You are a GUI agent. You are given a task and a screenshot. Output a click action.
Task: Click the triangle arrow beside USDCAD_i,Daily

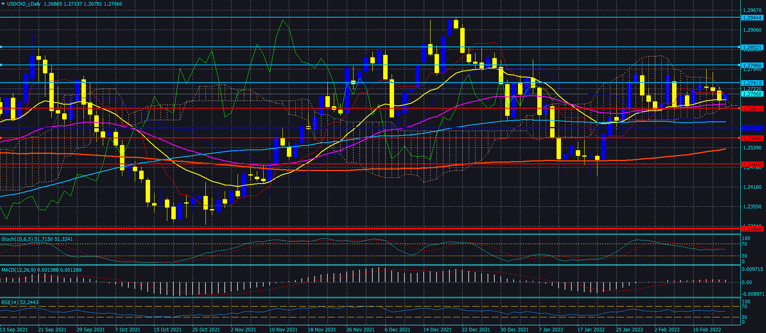pyautogui.click(x=3, y=4)
